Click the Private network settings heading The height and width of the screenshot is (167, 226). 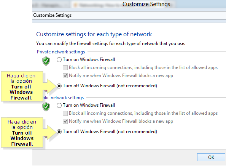(61, 52)
